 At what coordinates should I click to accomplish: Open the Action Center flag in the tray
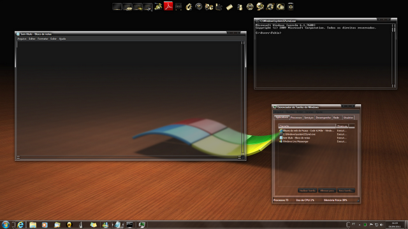[371, 225]
